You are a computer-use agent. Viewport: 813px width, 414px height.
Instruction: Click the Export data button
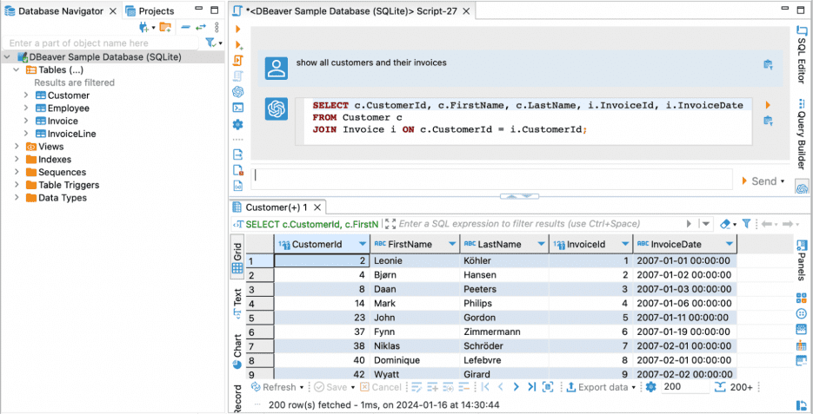click(x=602, y=387)
